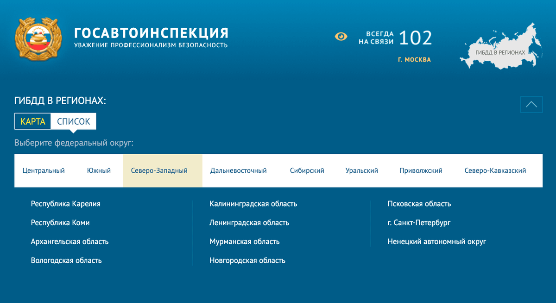The image size is (556, 303).
Task: Open Ненецкий автономный округ link
Action: (x=436, y=242)
